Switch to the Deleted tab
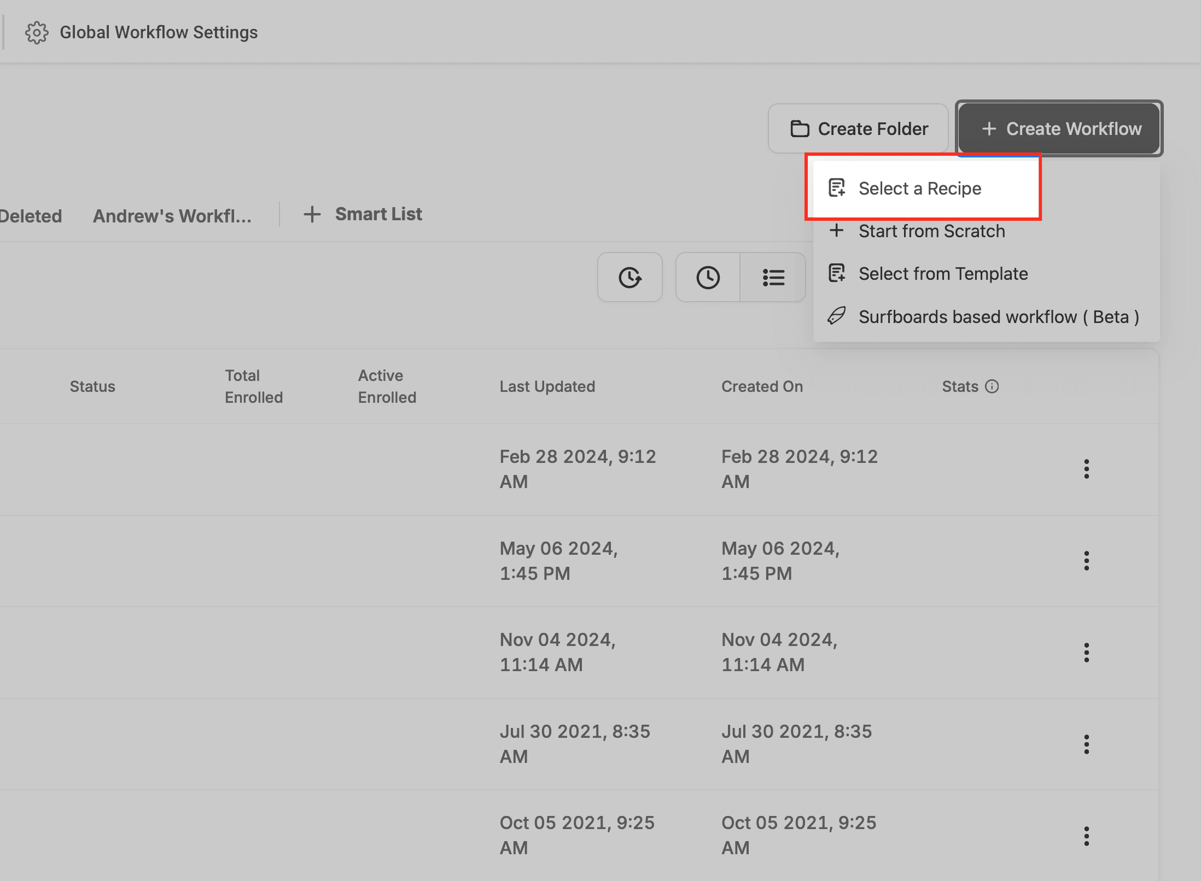Viewport: 1201px width, 881px height. pos(31,216)
